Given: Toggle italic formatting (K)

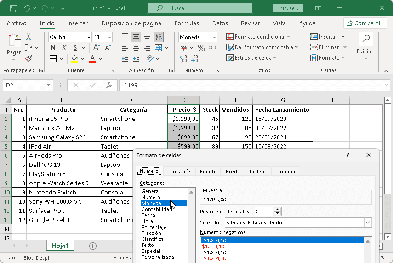Looking at the screenshot, I should coord(64,48).
